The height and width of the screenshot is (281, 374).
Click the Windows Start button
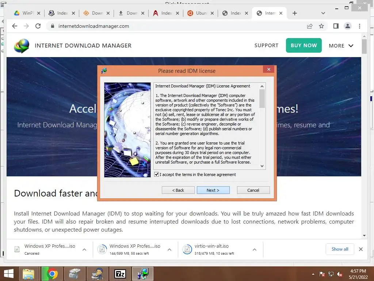point(9,274)
